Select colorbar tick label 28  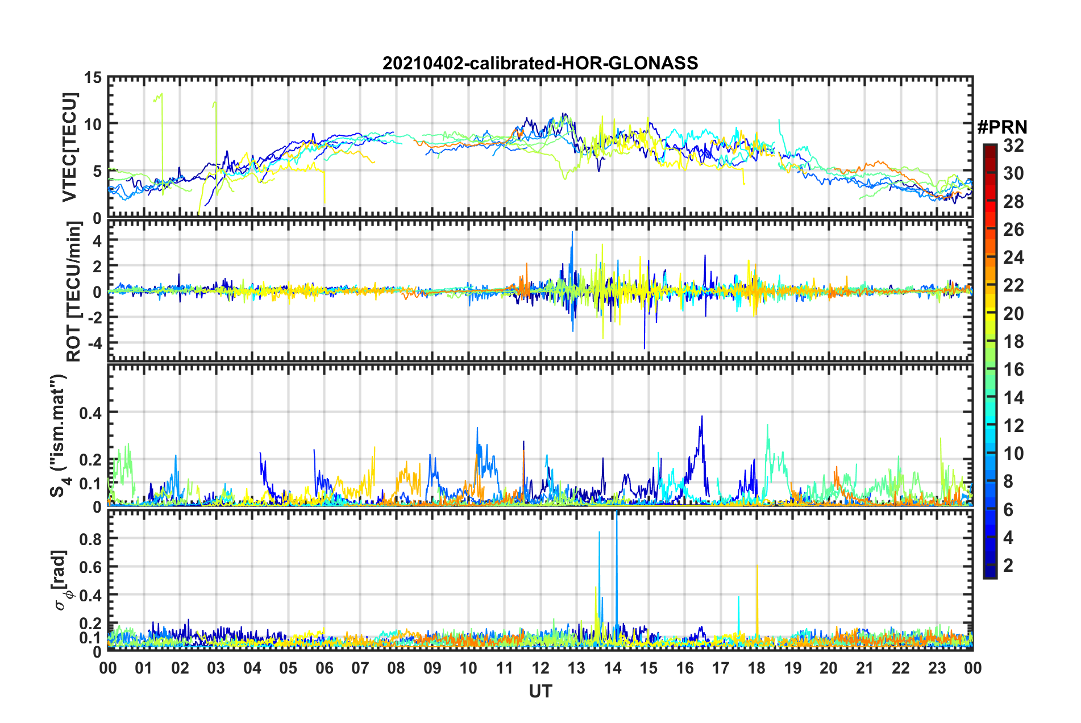[1013, 202]
